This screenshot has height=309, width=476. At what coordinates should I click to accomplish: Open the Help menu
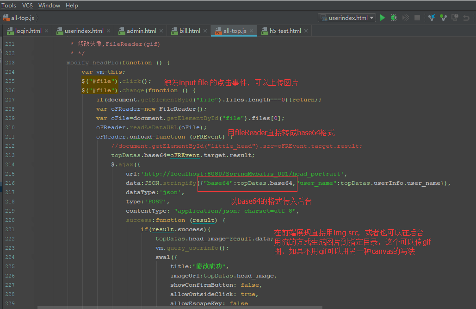pyautogui.click(x=72, y=6)
